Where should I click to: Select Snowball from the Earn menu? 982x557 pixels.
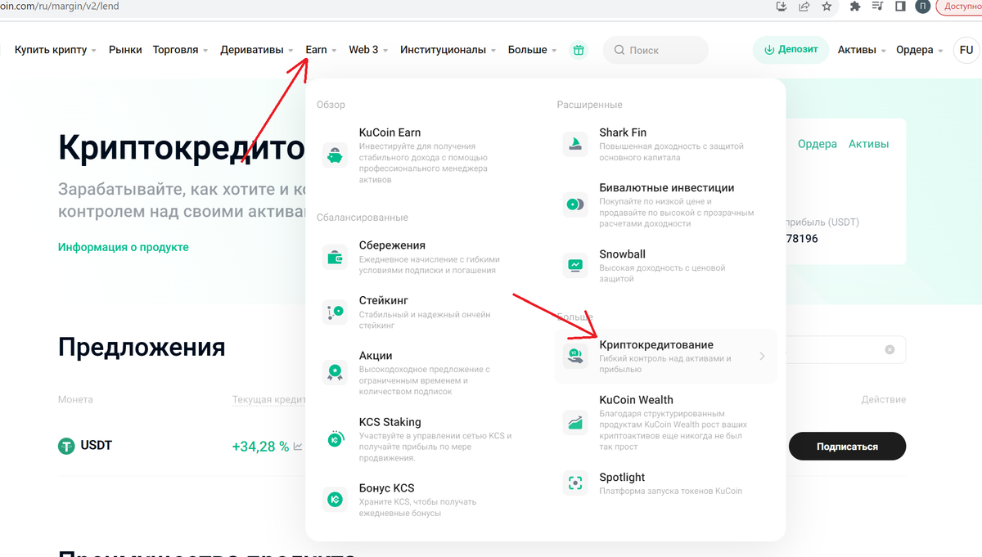(x=622, y=254)
